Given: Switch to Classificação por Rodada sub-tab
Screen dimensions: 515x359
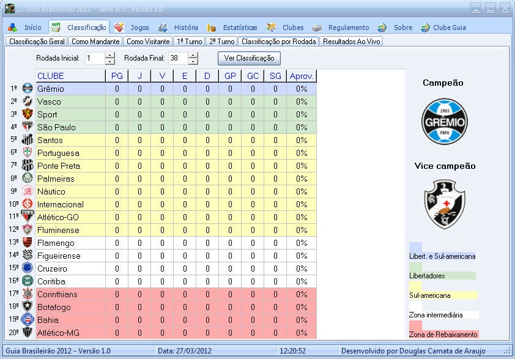Looking at the screenshot, I should click(278, 42).
